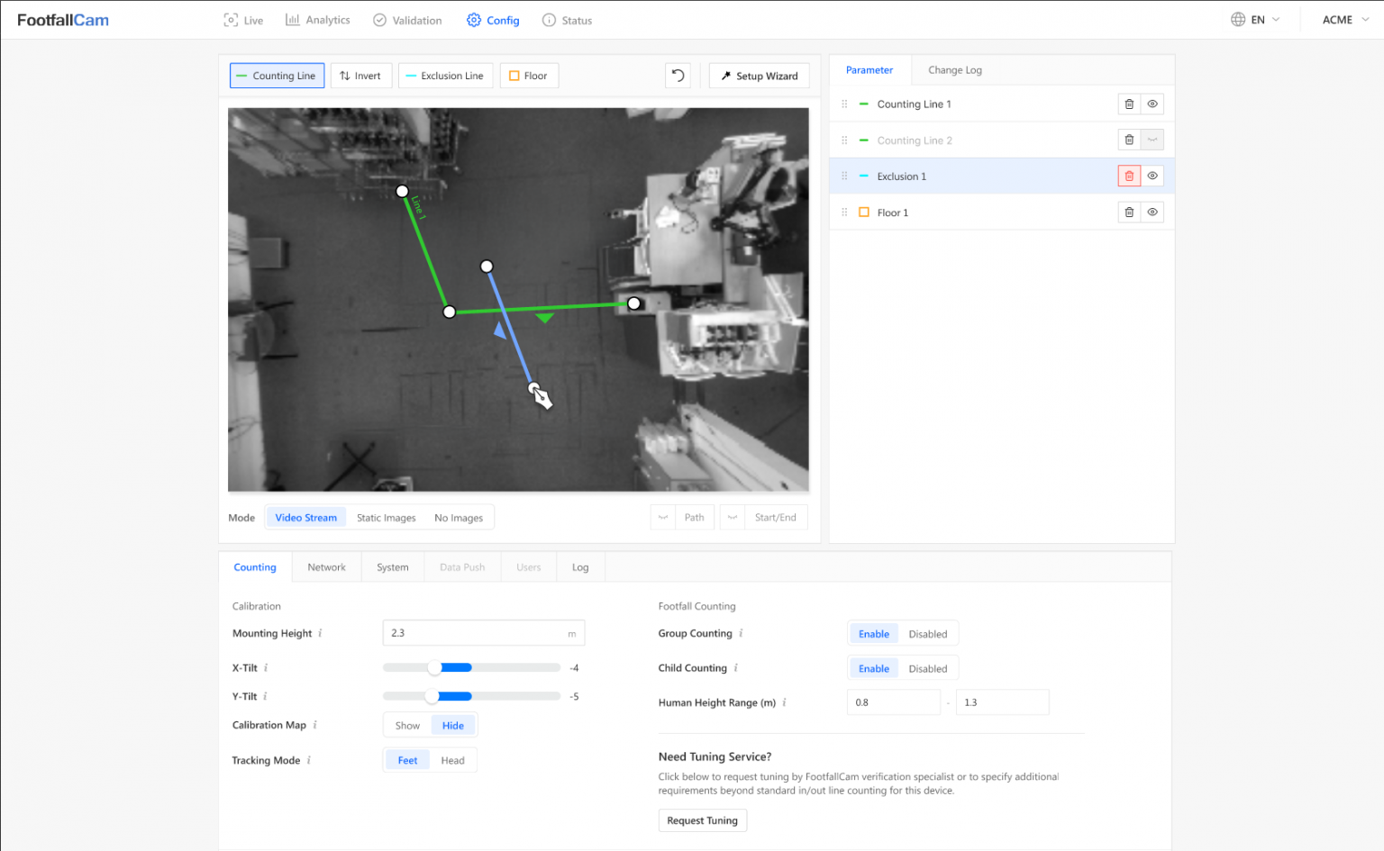Click the Invert line direction icon
The image size is (1384, 851).
360,76
